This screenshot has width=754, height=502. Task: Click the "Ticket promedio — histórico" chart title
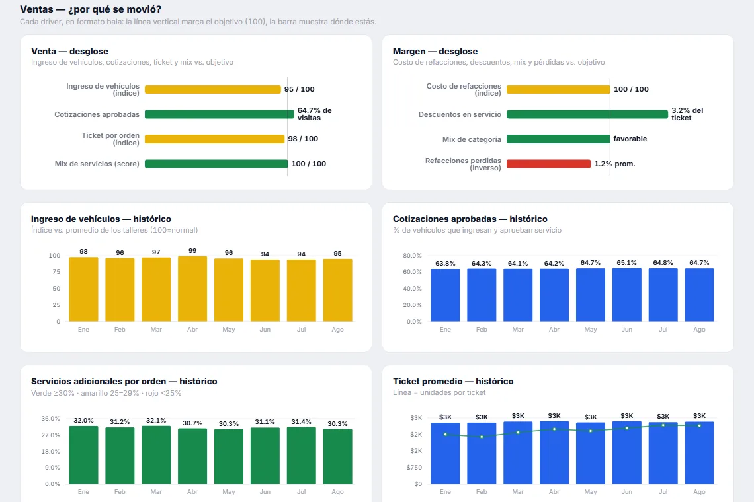(453, 381)
